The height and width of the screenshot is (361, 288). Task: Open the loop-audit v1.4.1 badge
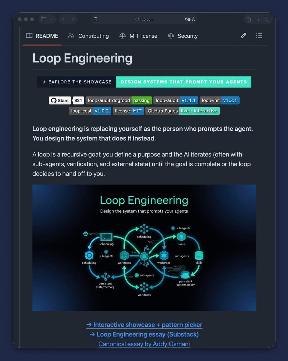coord(176,100)
